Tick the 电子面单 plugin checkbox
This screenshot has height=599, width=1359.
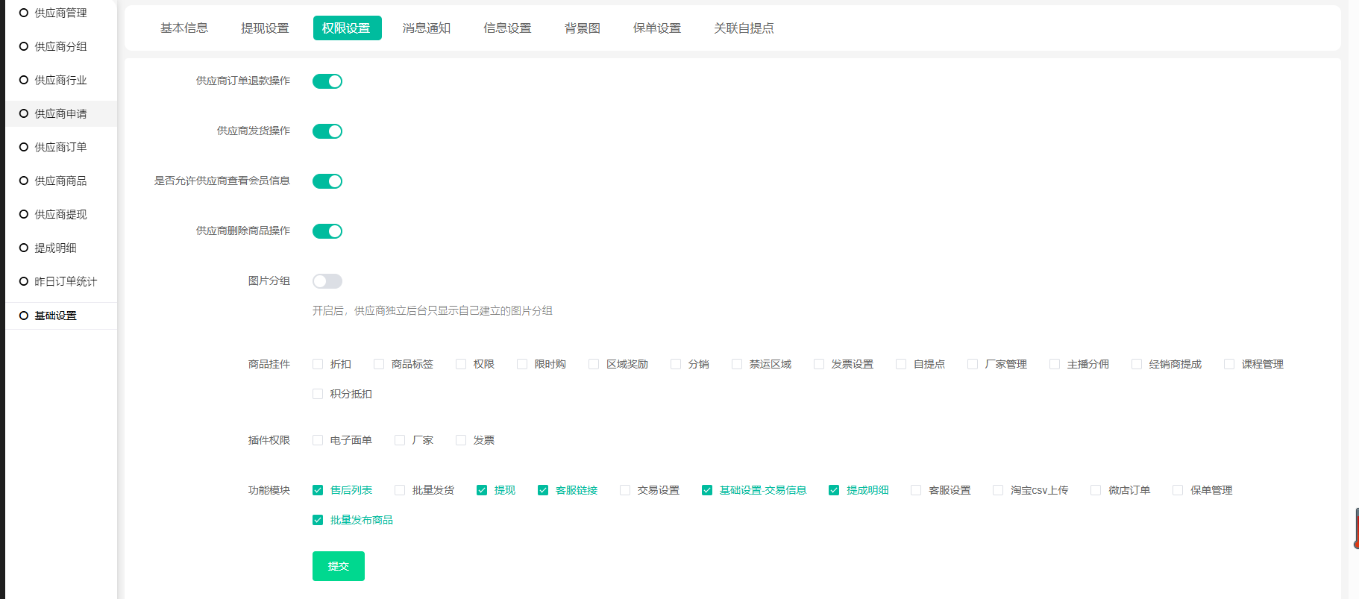[x=318, y=440]
